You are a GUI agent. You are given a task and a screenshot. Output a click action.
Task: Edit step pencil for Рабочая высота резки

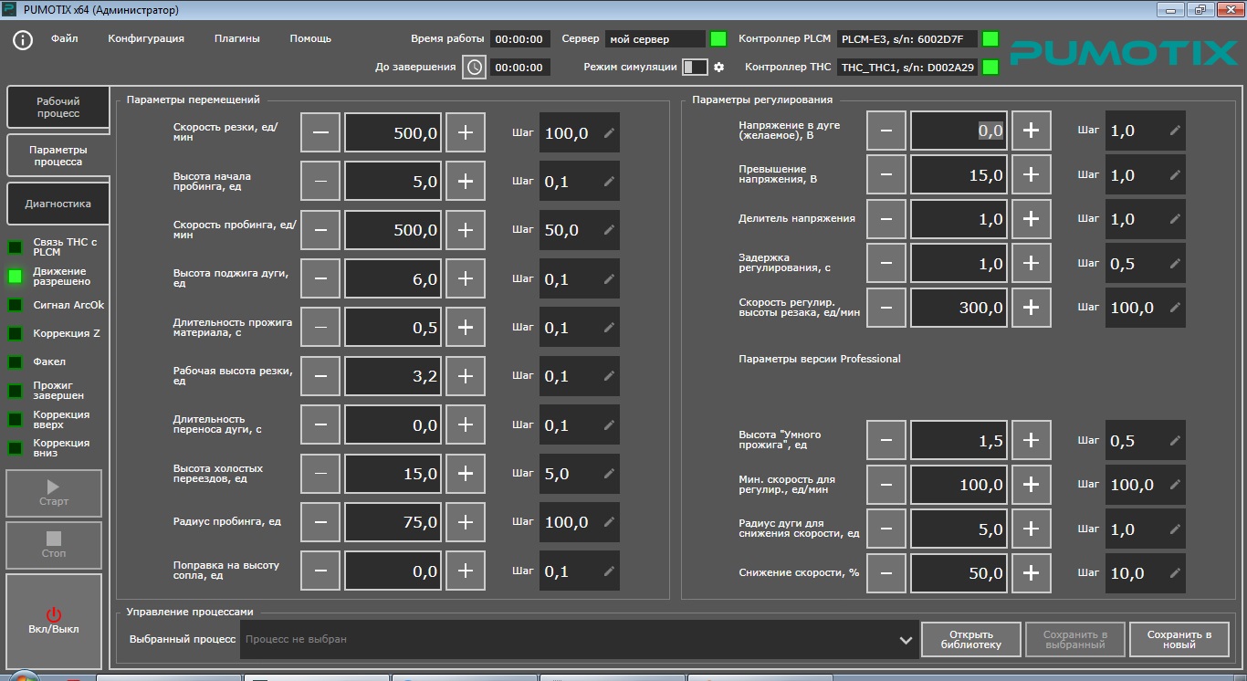pyautogui.click(x=609, y=376)
